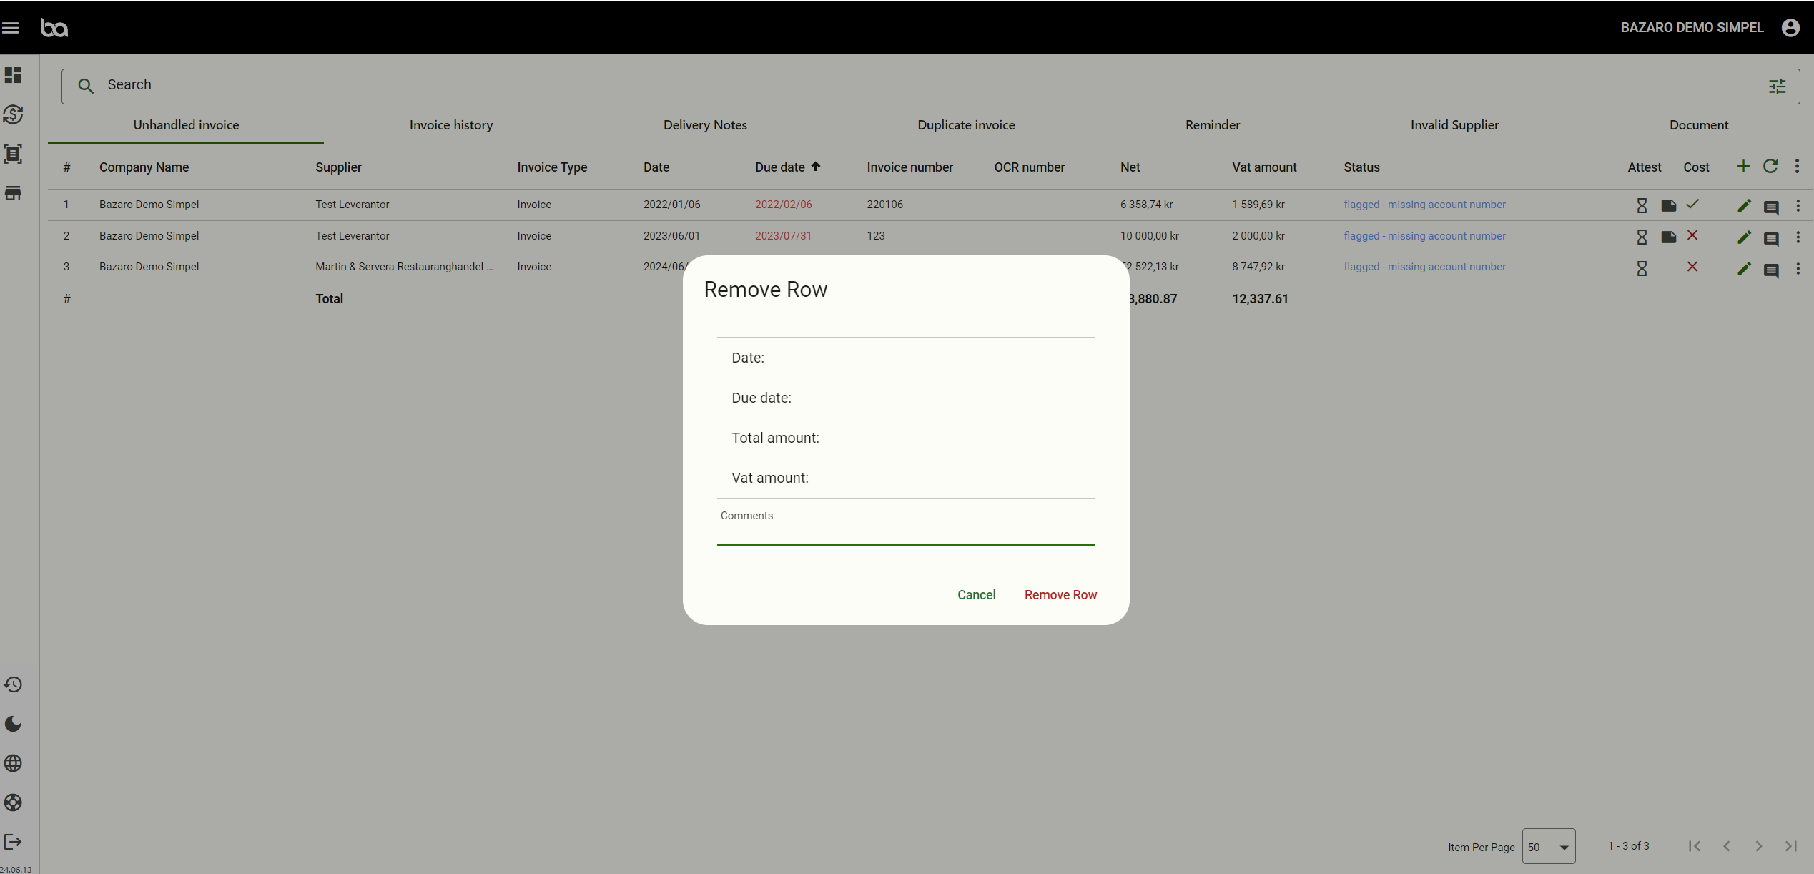The image size is (1814, 874).
Task: Toggle dark mode with the moon icon
Action: [13, 724]
